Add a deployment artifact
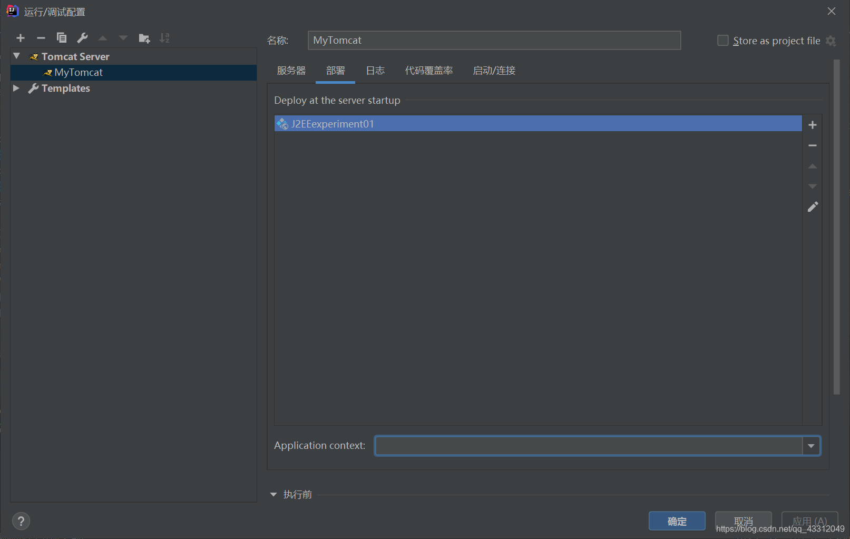The image size is (850, 539). point(813,125)
